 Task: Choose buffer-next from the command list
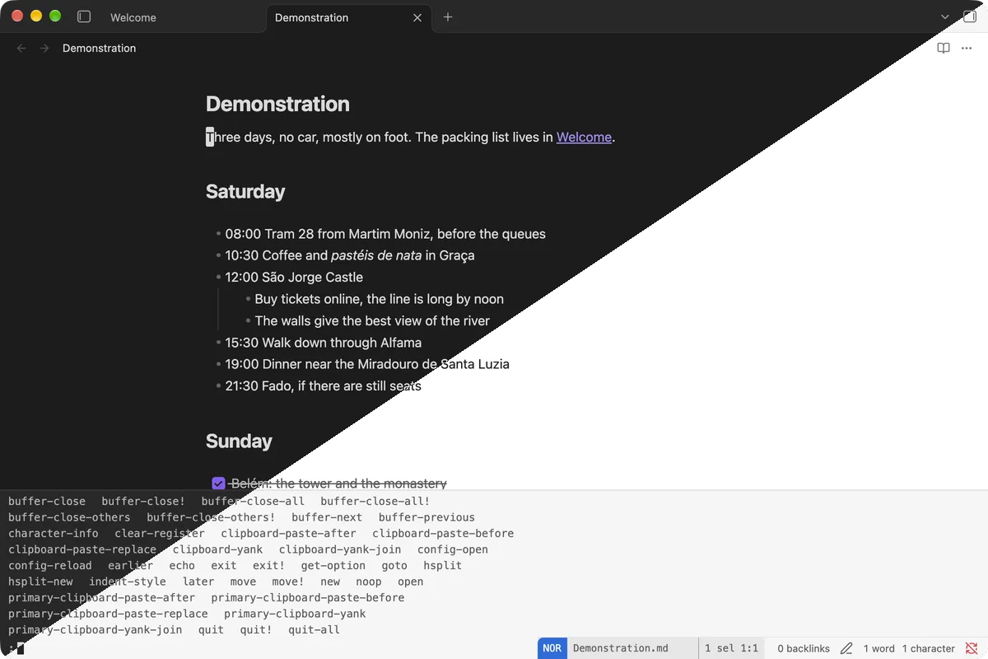[x=327, y=517]
